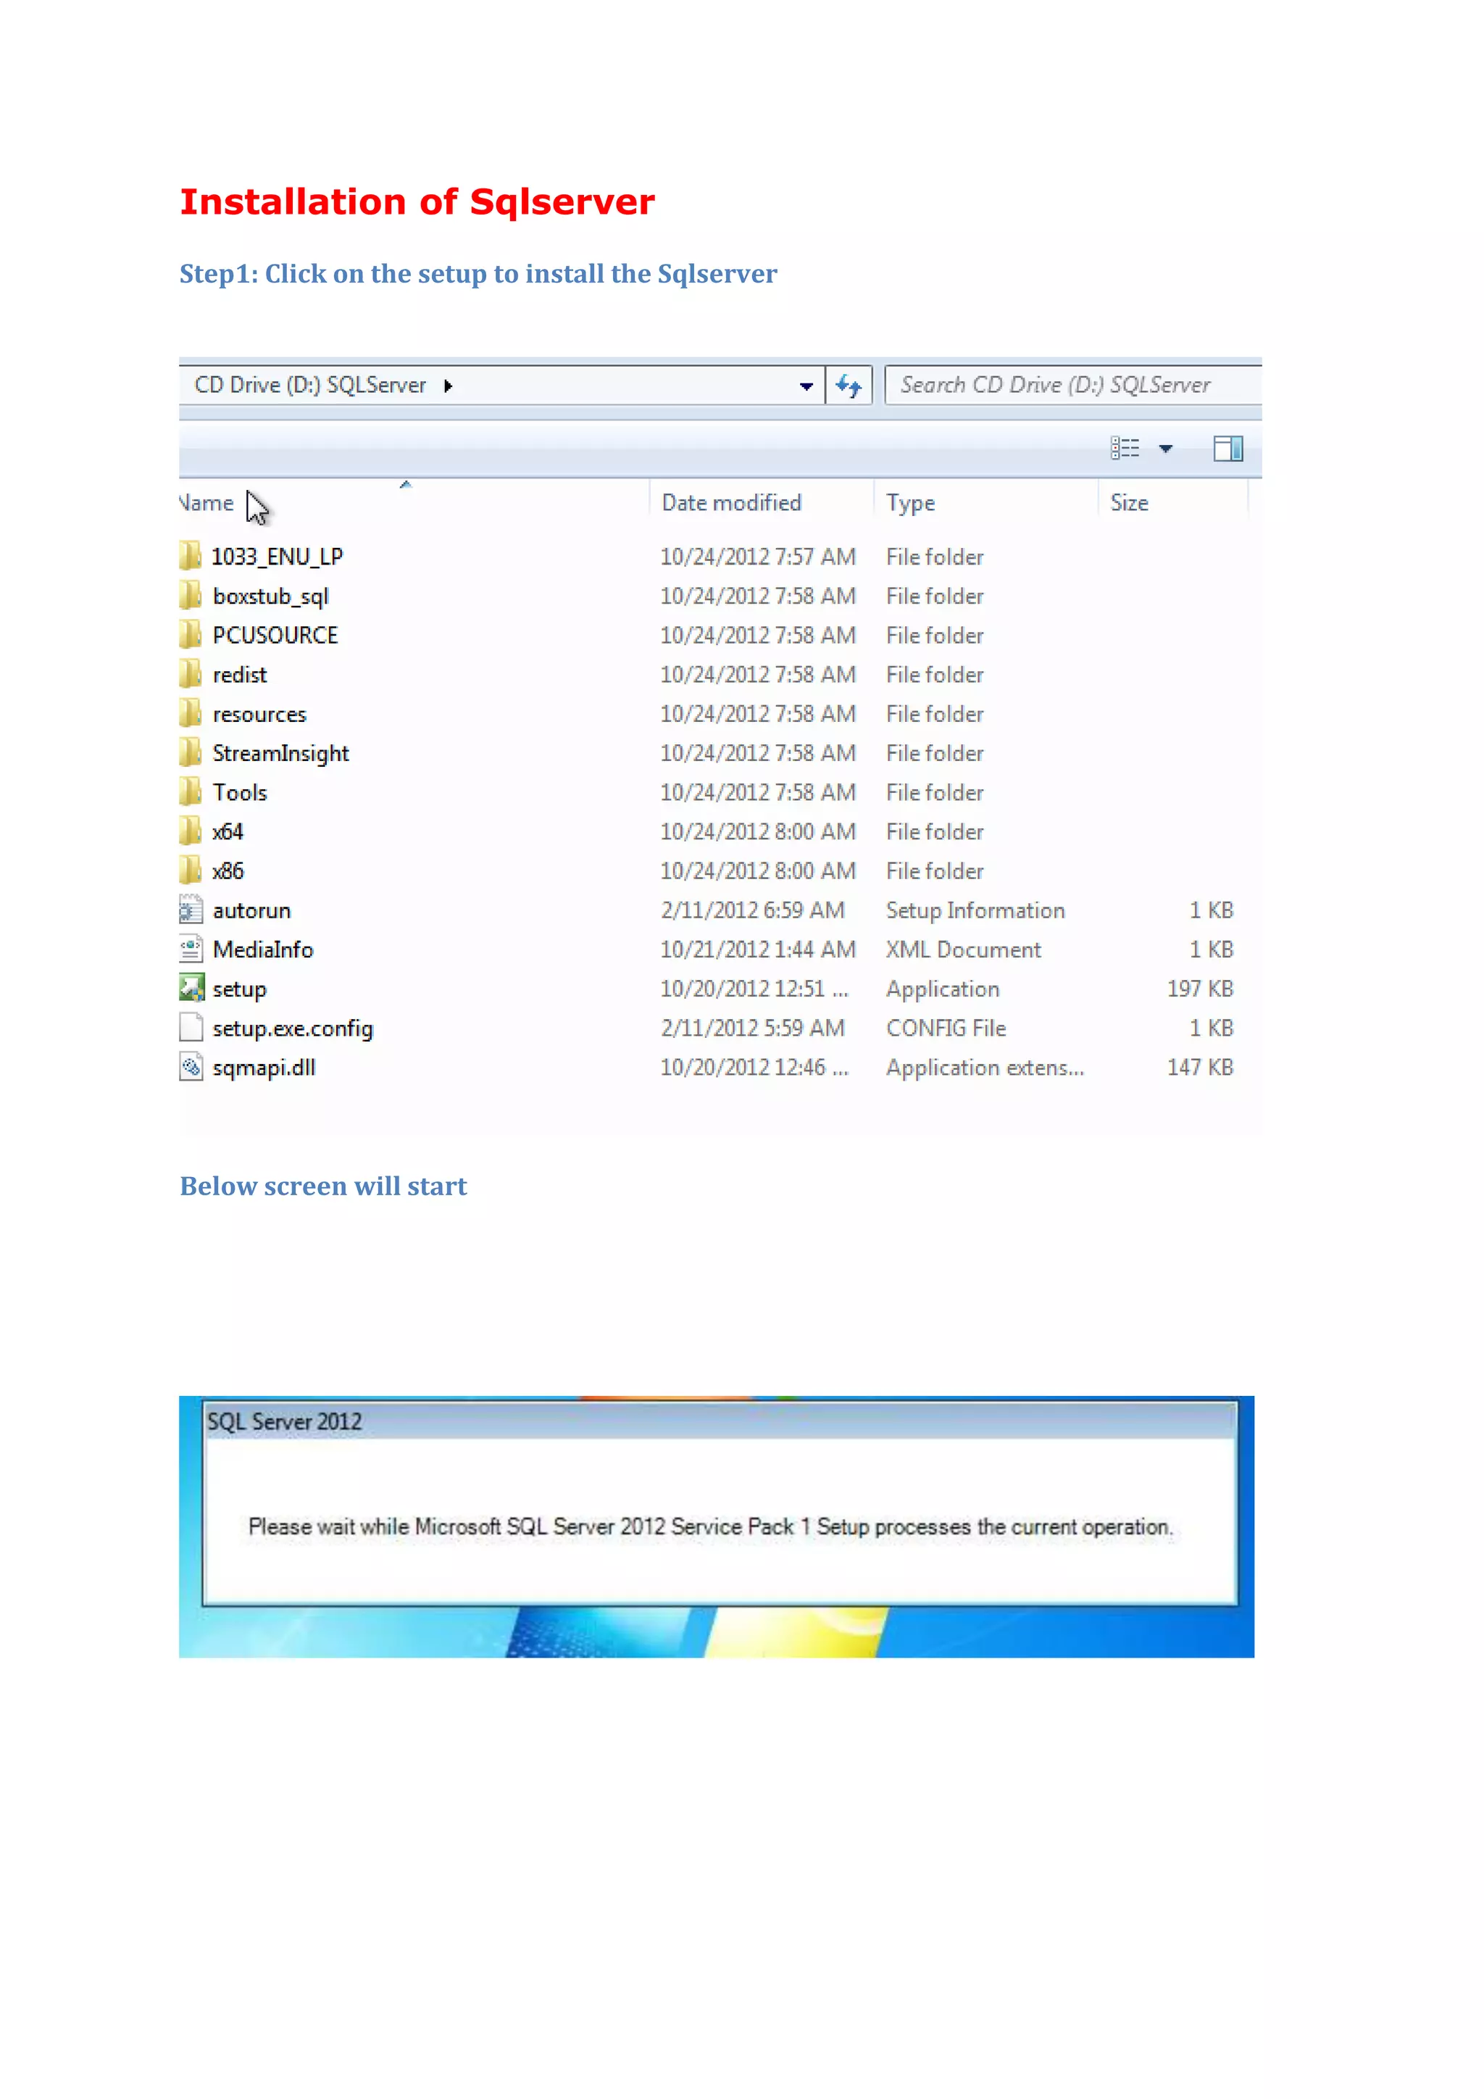Select the StreamInsight folder
The width and height of the screenshot is (1484, 2099).
tap(280, 753)
